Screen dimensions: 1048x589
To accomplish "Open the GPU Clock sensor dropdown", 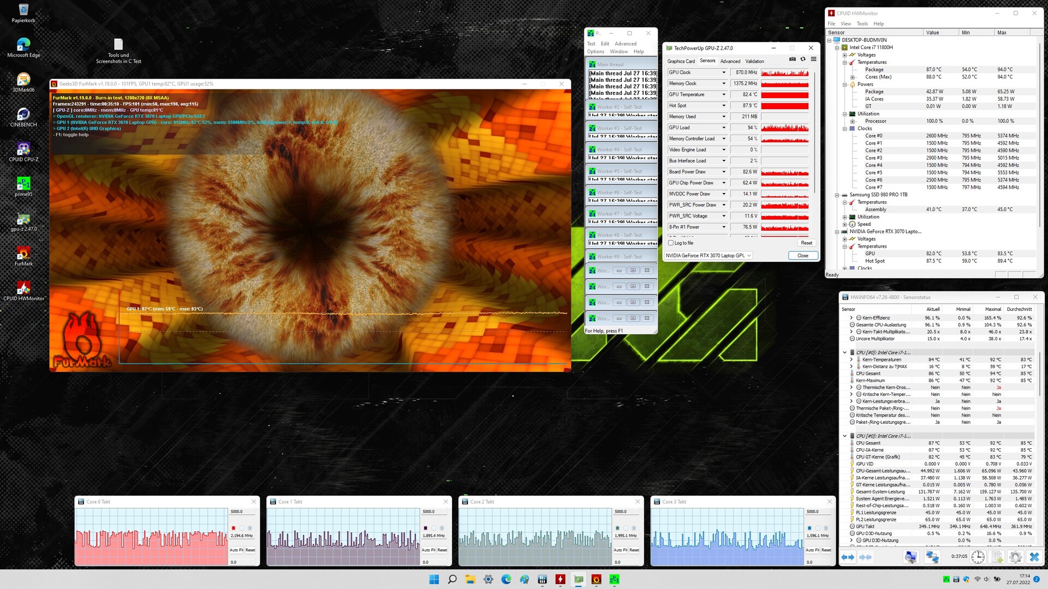I will point(724,73).
